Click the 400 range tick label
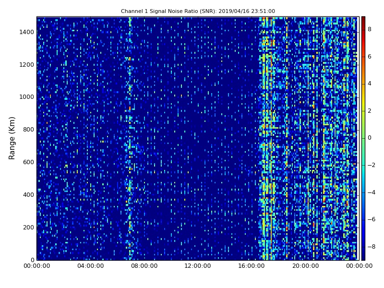 (28, 195)
